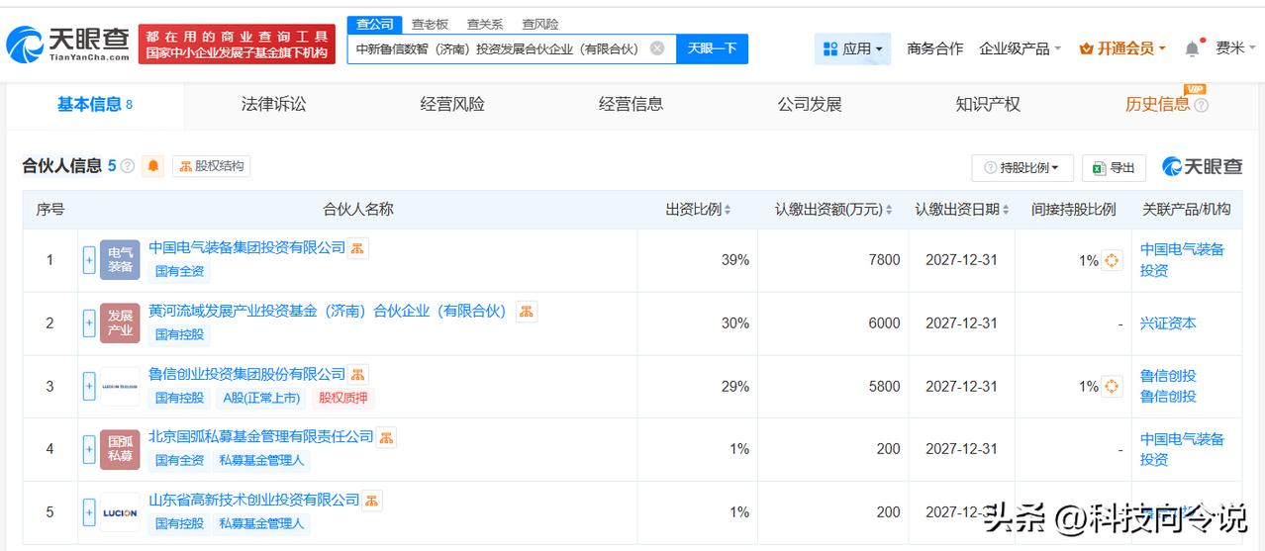Switch to the 公司发展 tab
The height and width of the screenshot is (551, 1265).
[809, 104]
